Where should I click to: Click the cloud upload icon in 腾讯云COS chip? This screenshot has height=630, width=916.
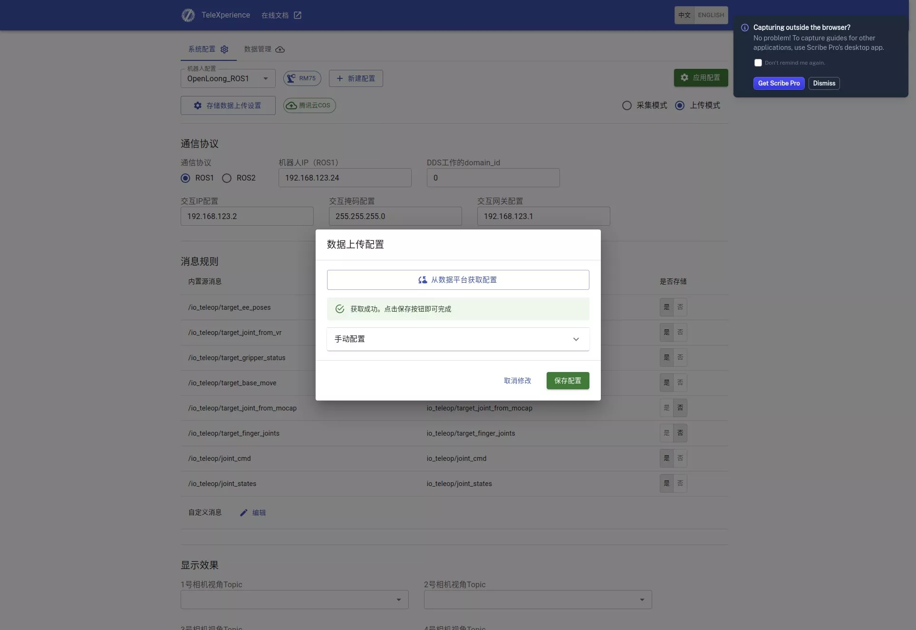coord(291,105)
